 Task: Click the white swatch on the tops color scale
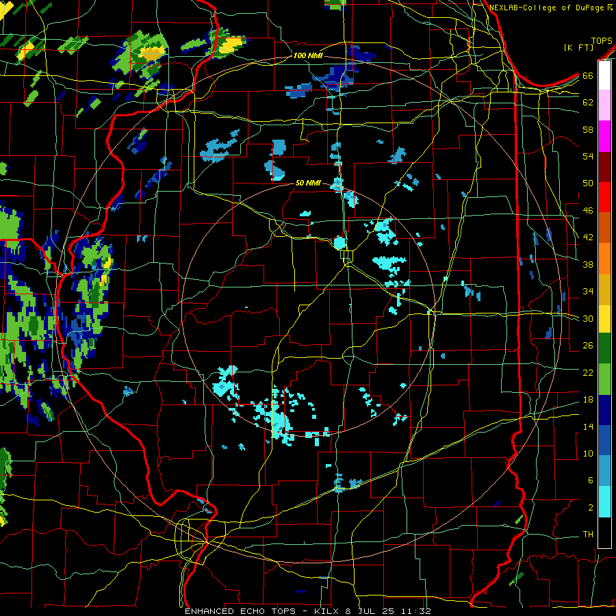(604, 75)
